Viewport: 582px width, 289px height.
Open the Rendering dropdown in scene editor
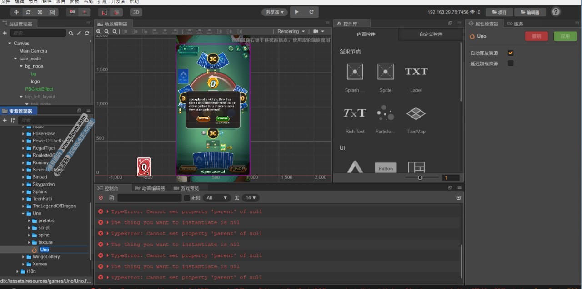click(291, 31)
